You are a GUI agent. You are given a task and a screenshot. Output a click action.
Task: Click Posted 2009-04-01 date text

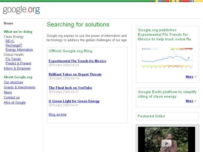pos(65,105)
